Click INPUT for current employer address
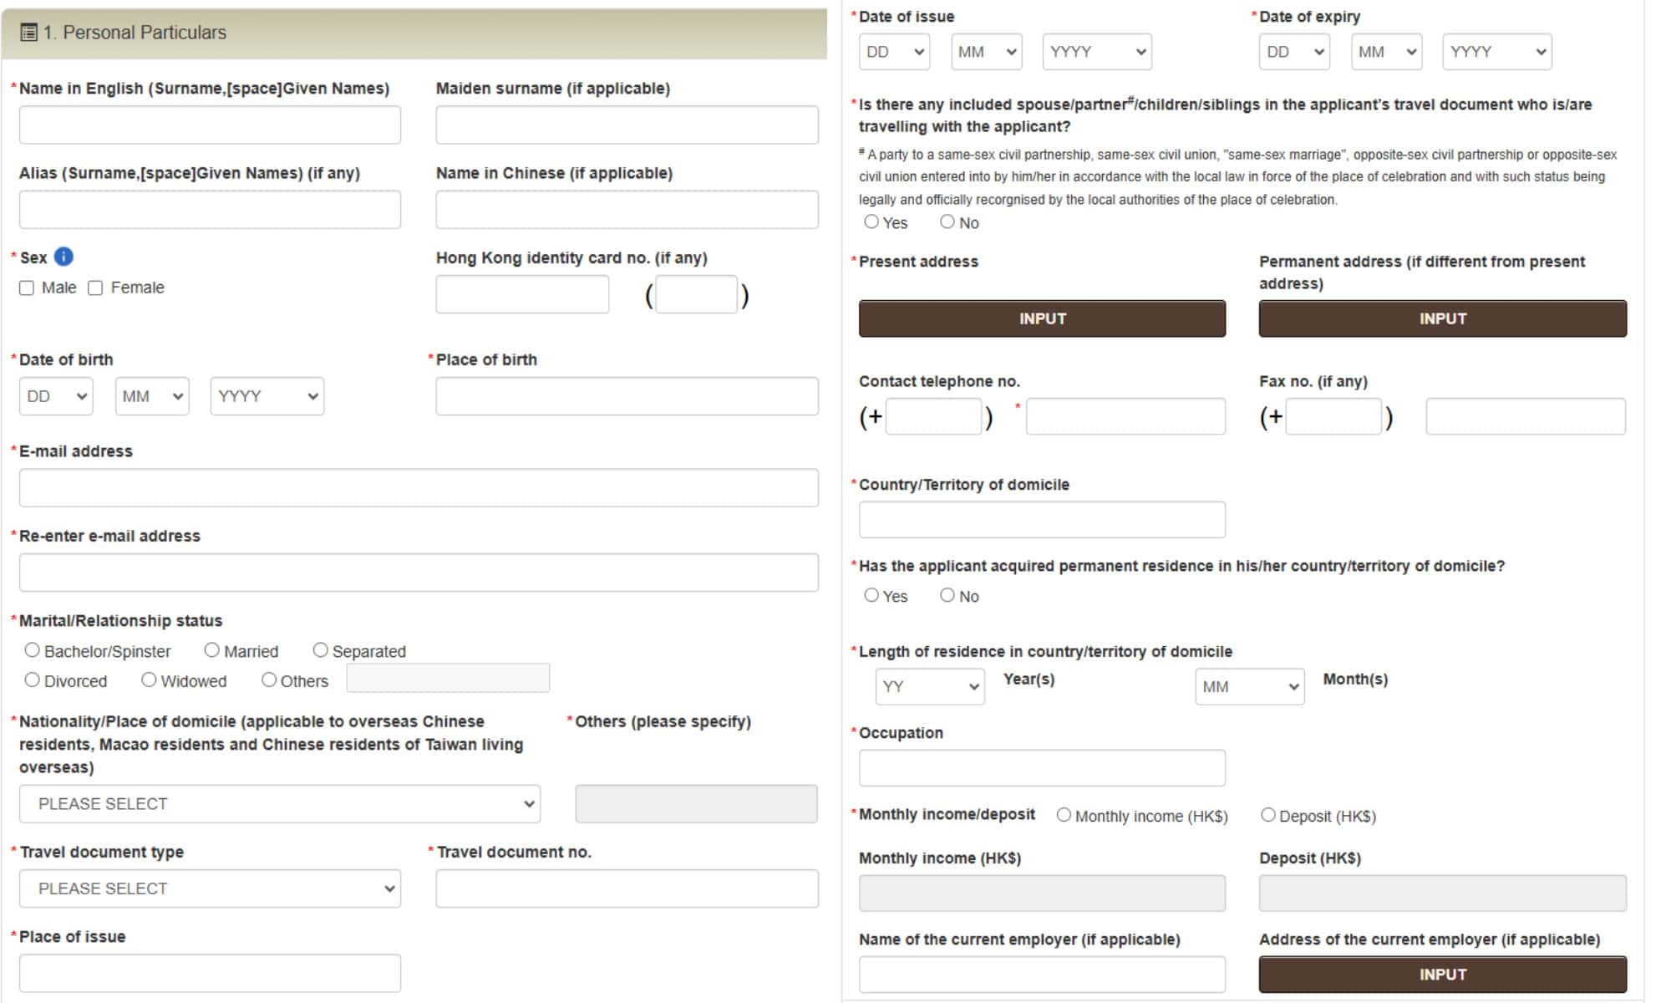 (1442, 975)
